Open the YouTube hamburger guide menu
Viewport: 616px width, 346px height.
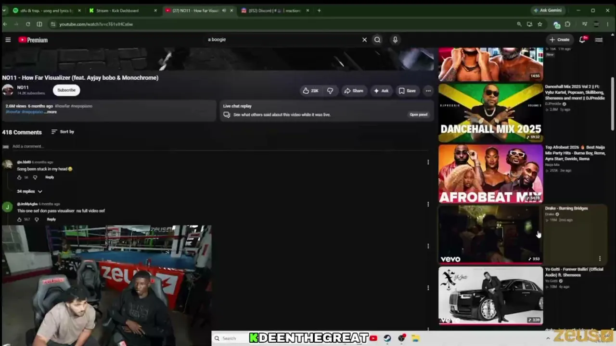point(8,40)
